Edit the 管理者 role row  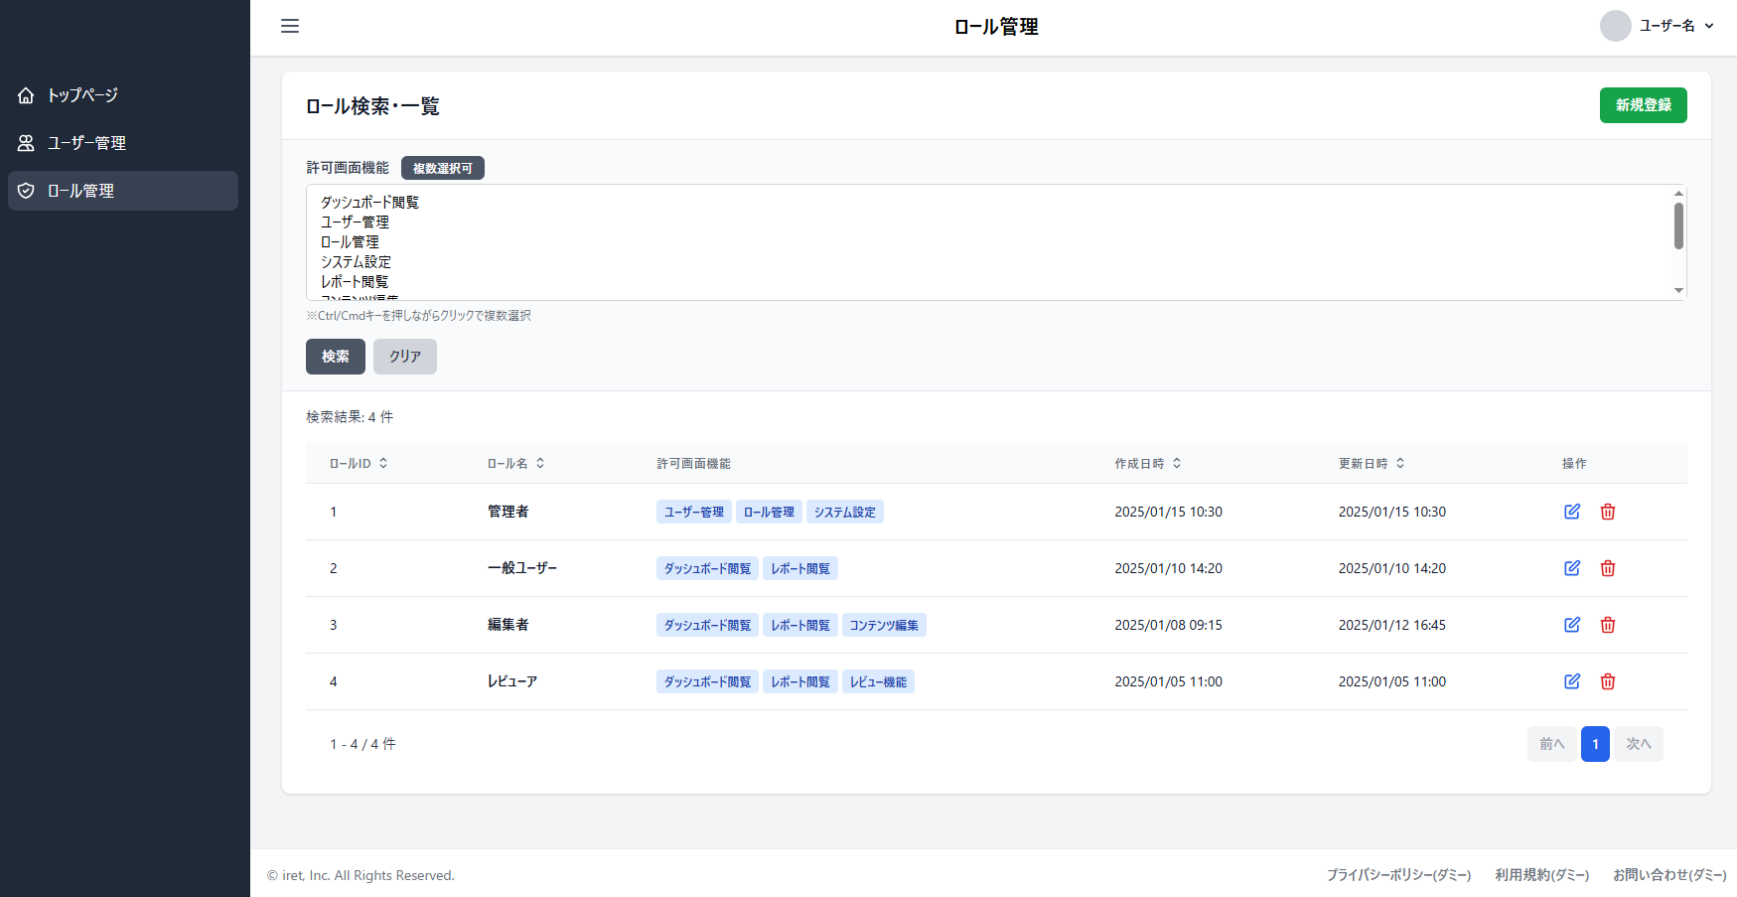point(1572,512)
